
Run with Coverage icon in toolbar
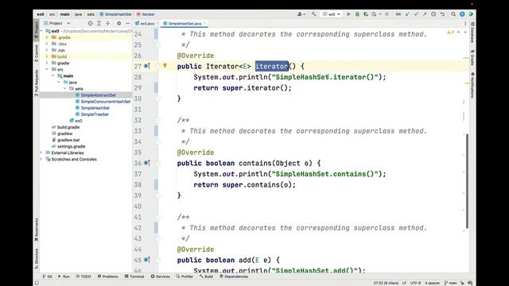coord(366,14)
